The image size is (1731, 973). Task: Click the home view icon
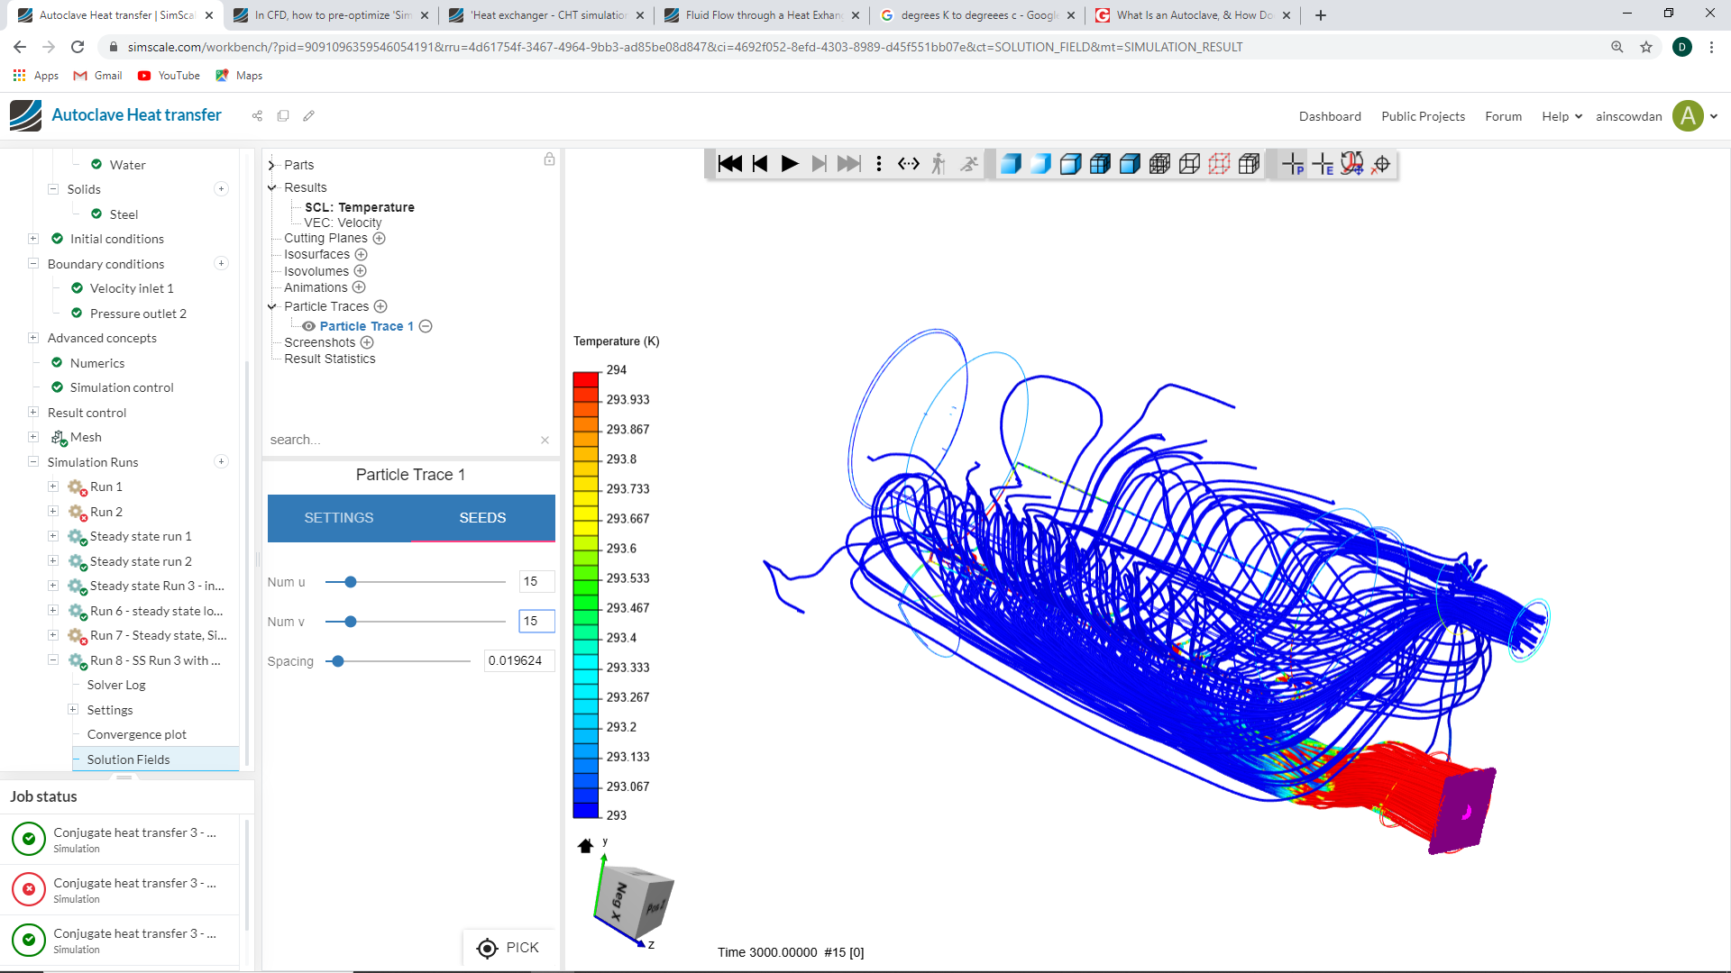(x=585, y=846)
